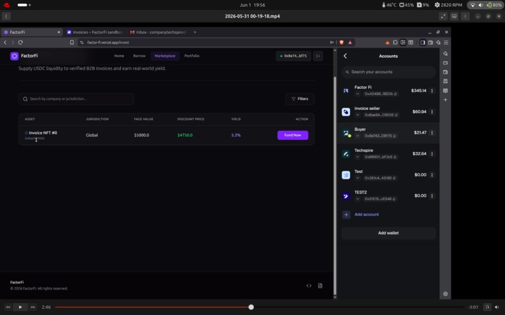Click the Search your accounts field
The width and height of the screenshot is (505, 315).
(x=388, y=72)
